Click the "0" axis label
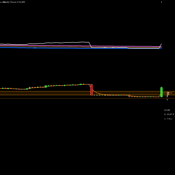Viewport: 175px width, 175px height. (x=167, y=100)
